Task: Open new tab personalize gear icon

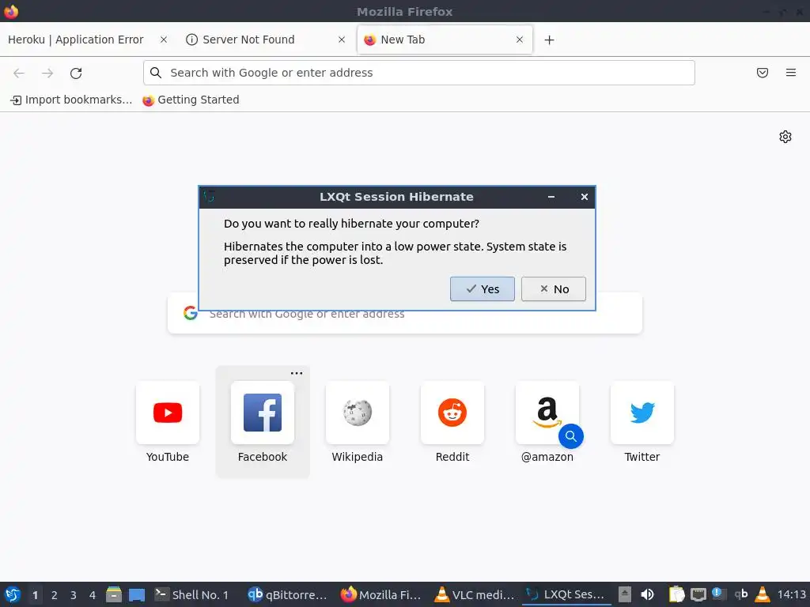Action: coord(785,137)
